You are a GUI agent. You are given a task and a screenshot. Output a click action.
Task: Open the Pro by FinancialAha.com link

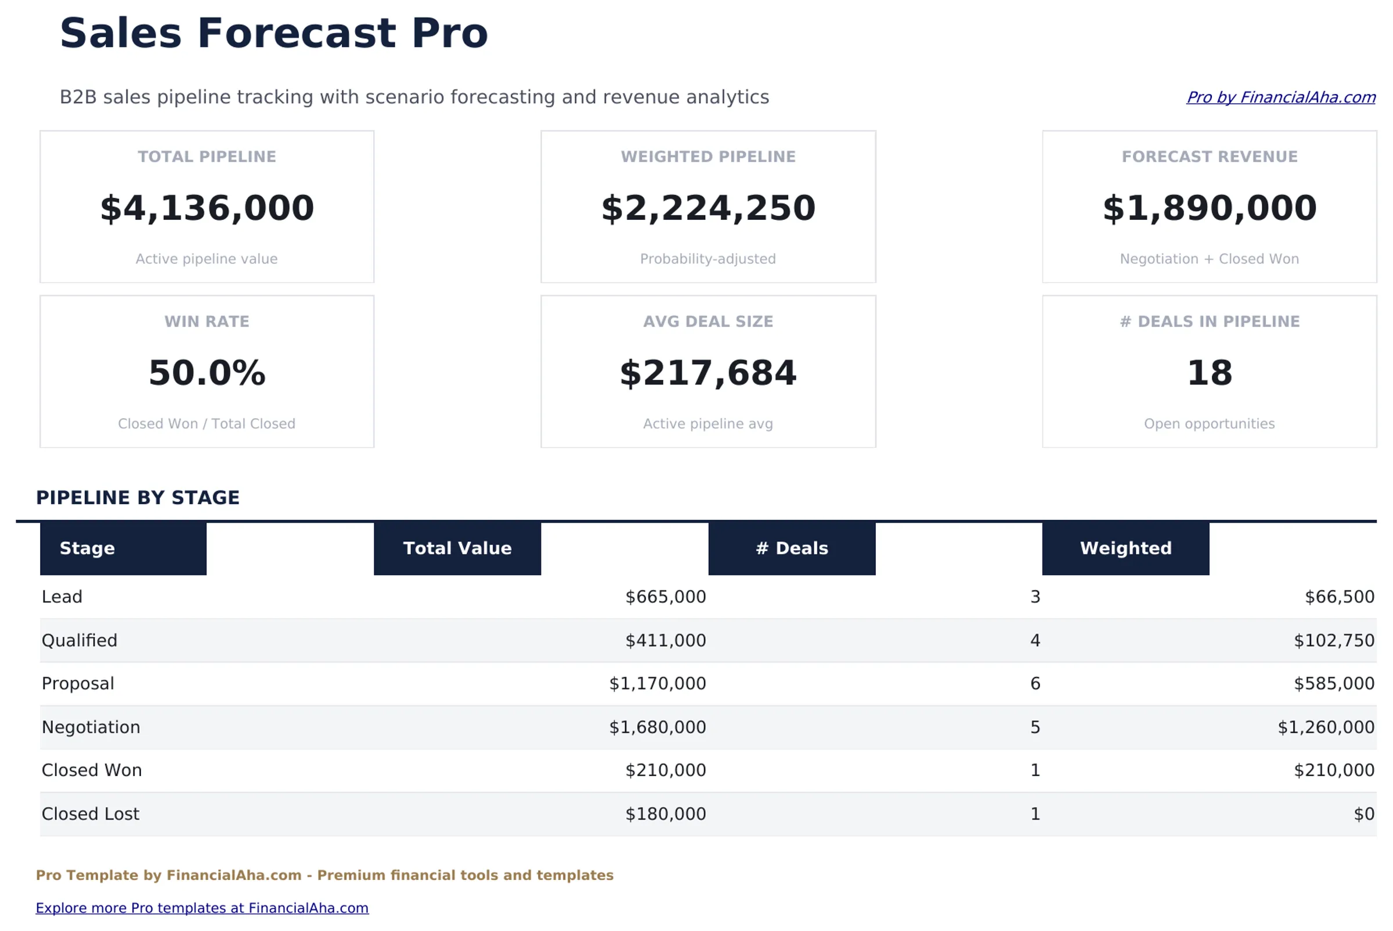[1281, 97]
